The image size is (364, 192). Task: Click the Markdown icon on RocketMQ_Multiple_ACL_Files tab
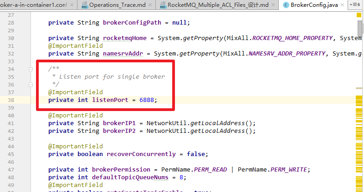click(x=163, y=5)
